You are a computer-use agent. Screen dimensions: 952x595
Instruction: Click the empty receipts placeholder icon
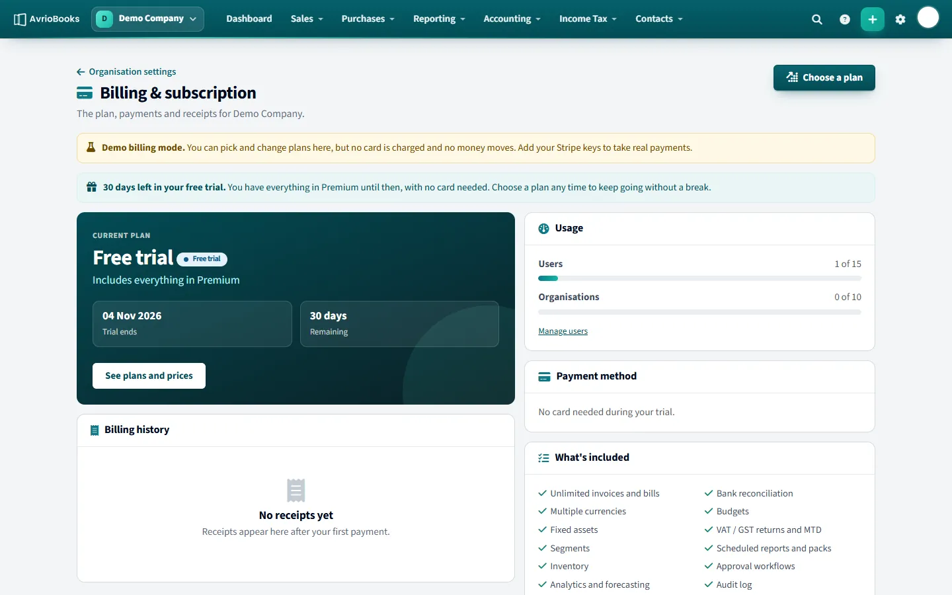[x=296, y=491]
